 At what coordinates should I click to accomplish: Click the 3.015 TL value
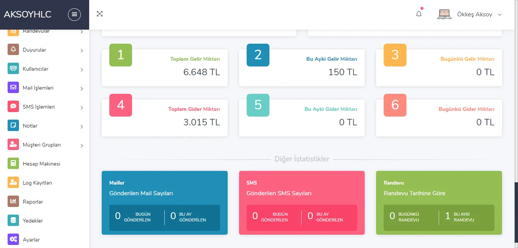click(202, 122)
